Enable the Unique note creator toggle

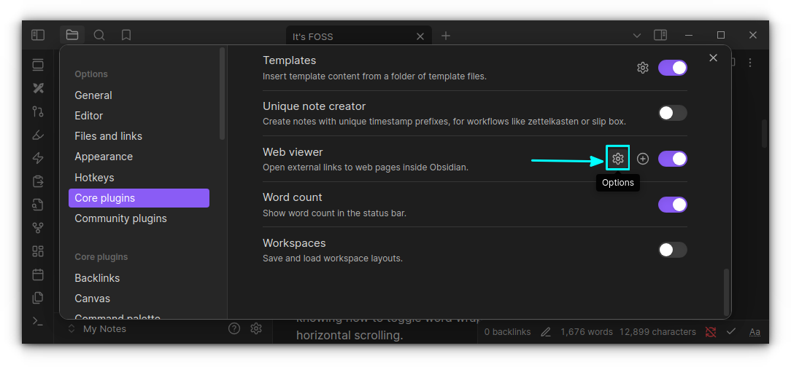[672, 113]
